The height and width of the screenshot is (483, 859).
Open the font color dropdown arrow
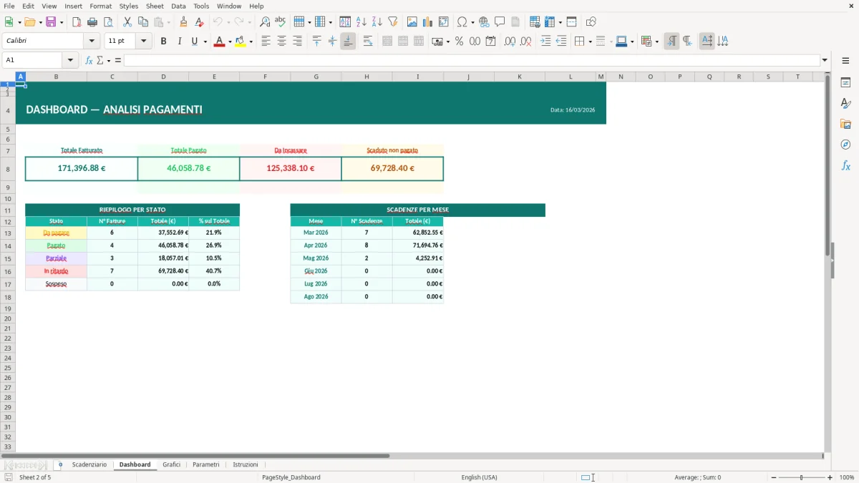(229, 42)
